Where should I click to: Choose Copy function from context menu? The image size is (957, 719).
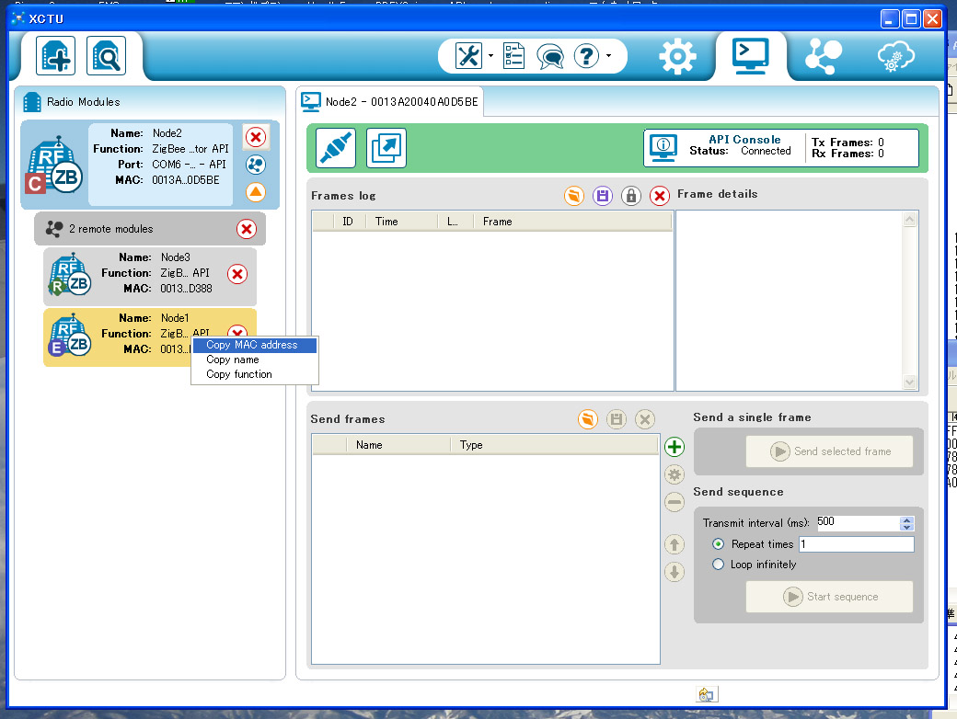pos(255,374)
